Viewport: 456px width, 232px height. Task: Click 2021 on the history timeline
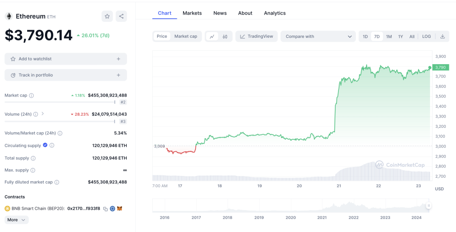[322, 217]
